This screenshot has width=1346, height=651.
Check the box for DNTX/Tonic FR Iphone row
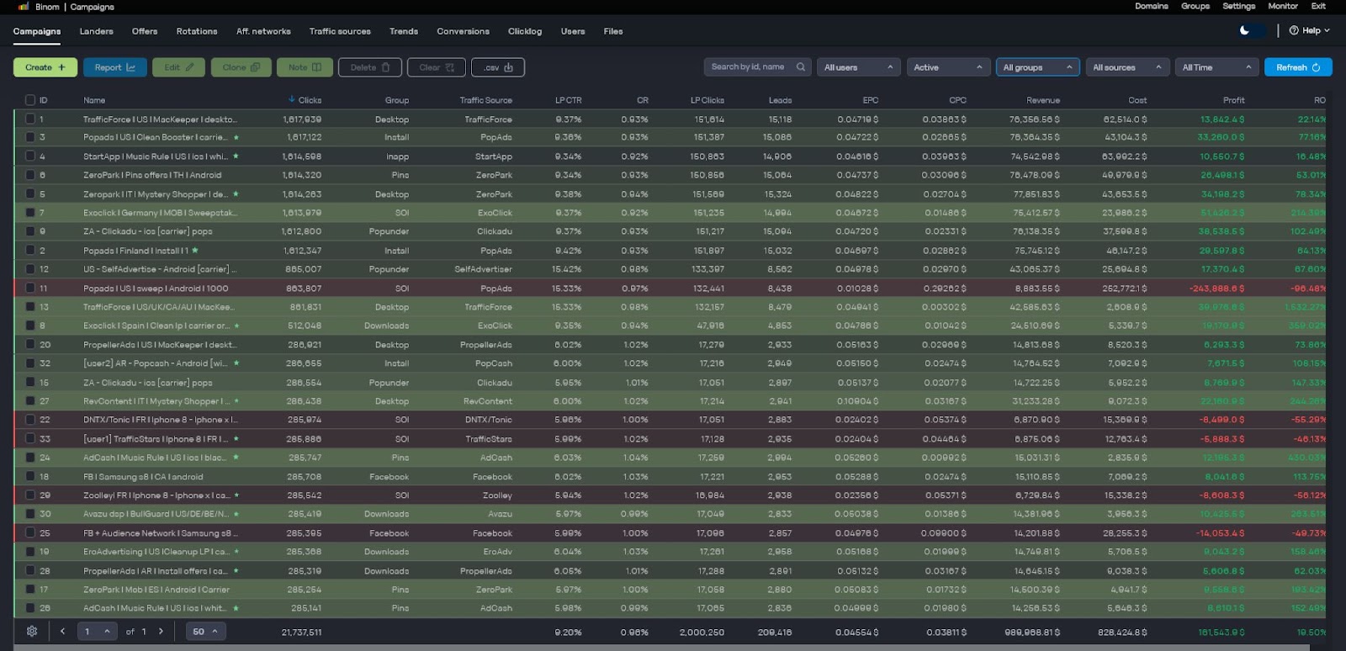pos(30,420)
